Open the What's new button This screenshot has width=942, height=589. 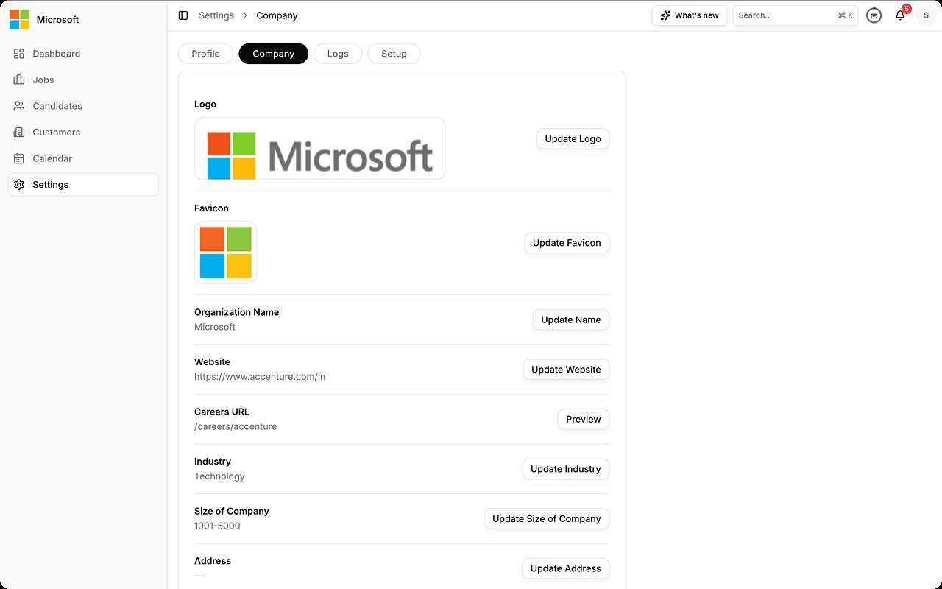[x=690, y=15]
